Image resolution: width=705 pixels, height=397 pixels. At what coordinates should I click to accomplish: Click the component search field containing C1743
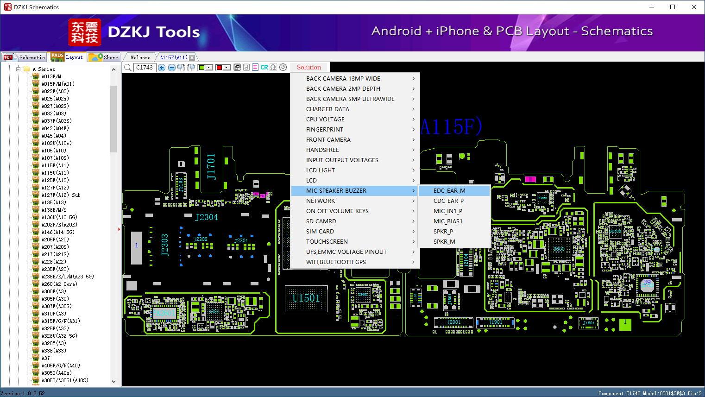(145, 67)
